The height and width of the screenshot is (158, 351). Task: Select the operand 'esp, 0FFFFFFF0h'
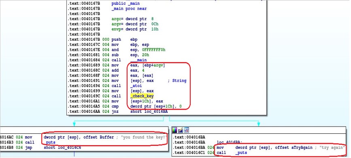click(x=148, y=50)
